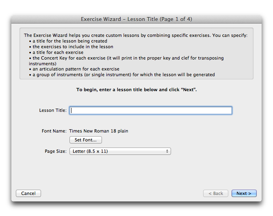Click the 'Page Size:' label
Image resolution: width=273 pixels, height=216 pixels.
pyautogui.click(x=56, y=151)
